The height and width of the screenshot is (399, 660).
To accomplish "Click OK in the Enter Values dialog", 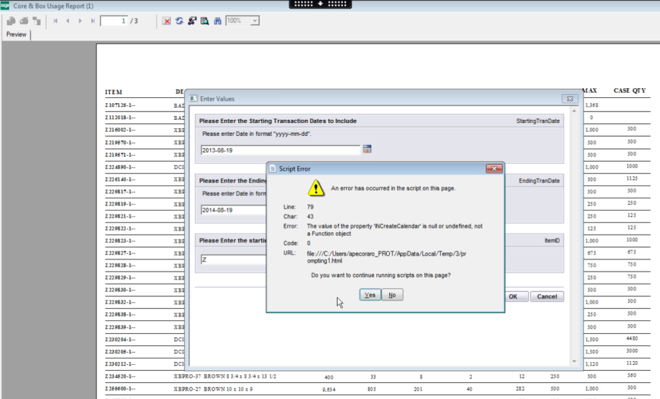I will [x=513, y=297].
